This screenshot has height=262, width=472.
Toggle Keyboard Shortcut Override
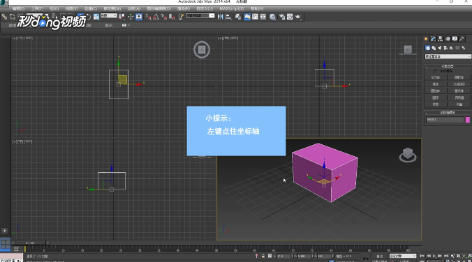click(139, 17)
